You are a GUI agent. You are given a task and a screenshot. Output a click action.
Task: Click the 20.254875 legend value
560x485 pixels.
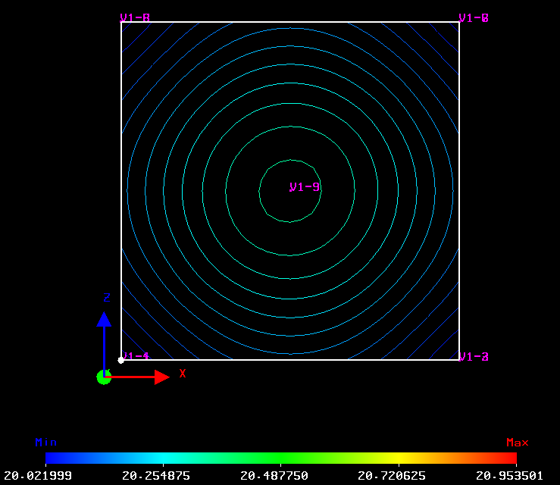click(x=156, y=476)
